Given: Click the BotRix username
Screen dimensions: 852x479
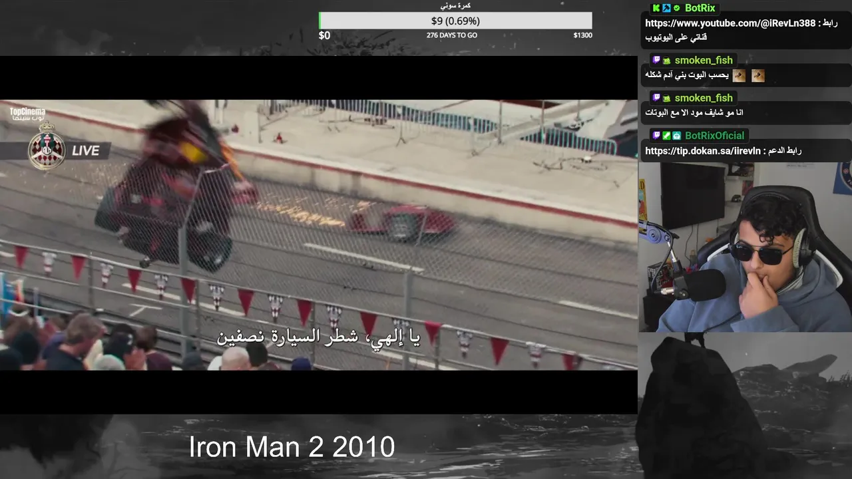Looking at the screenshot, I should click(x=700, y=8).
